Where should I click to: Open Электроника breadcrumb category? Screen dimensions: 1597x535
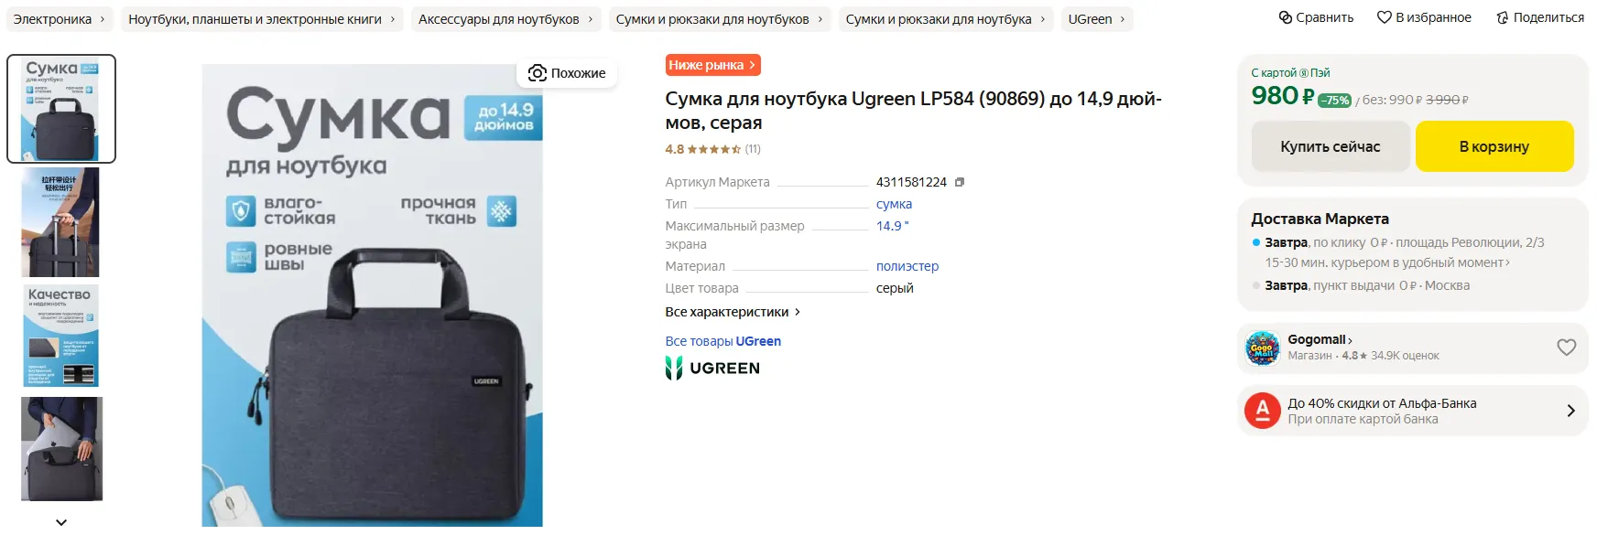point(52,19)
